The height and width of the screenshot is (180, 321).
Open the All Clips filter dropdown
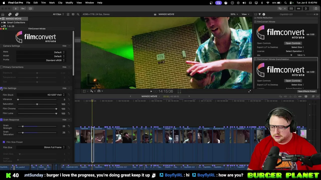[x=58, y=14]
